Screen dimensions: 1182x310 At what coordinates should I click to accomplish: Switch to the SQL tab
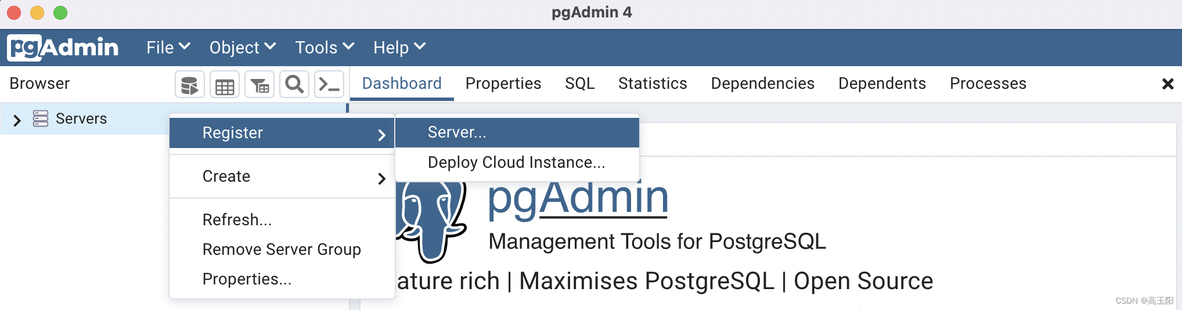point(580,84)
